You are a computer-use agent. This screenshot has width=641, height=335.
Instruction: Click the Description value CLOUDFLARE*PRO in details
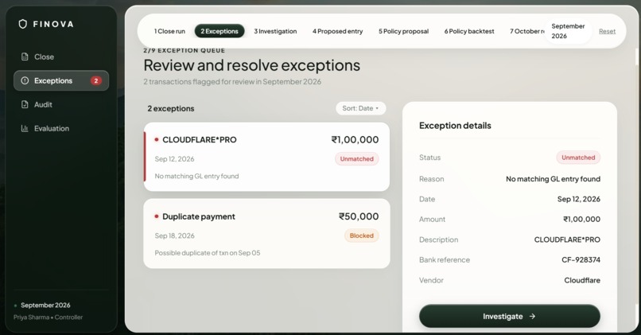tap(567, 240)
